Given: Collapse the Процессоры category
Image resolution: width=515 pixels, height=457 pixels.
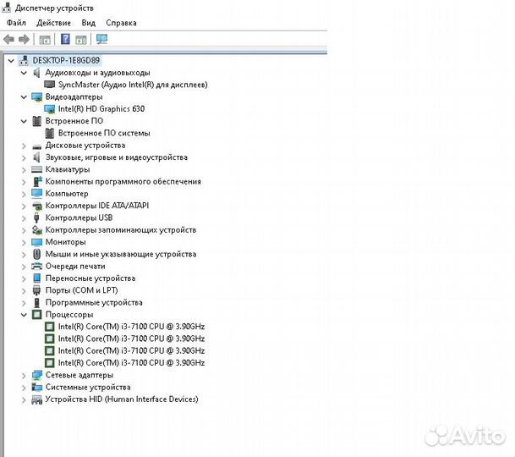Looking at the screenshot, I should click(24, 315).
